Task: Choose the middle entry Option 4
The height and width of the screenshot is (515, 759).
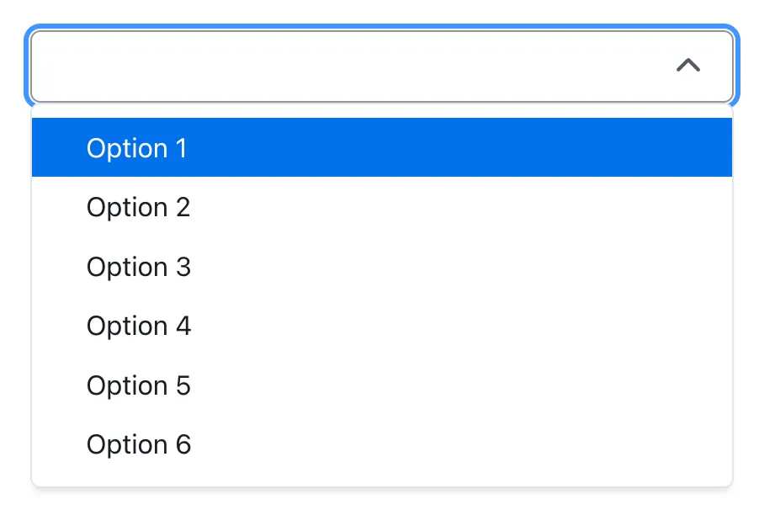Action: tap(381, 326)
